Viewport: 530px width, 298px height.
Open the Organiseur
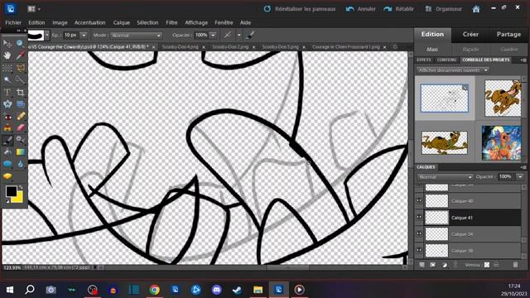pos(443,9)
